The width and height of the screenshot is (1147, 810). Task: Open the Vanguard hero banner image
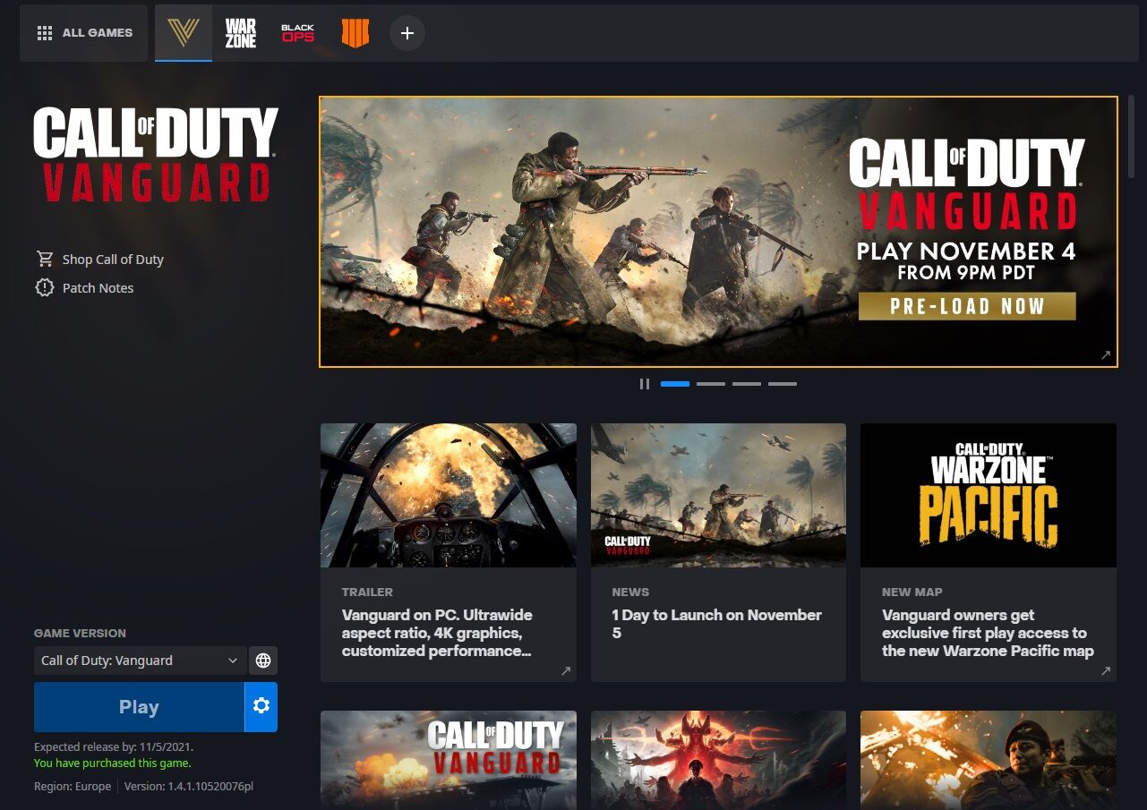[x=718, y=232]
